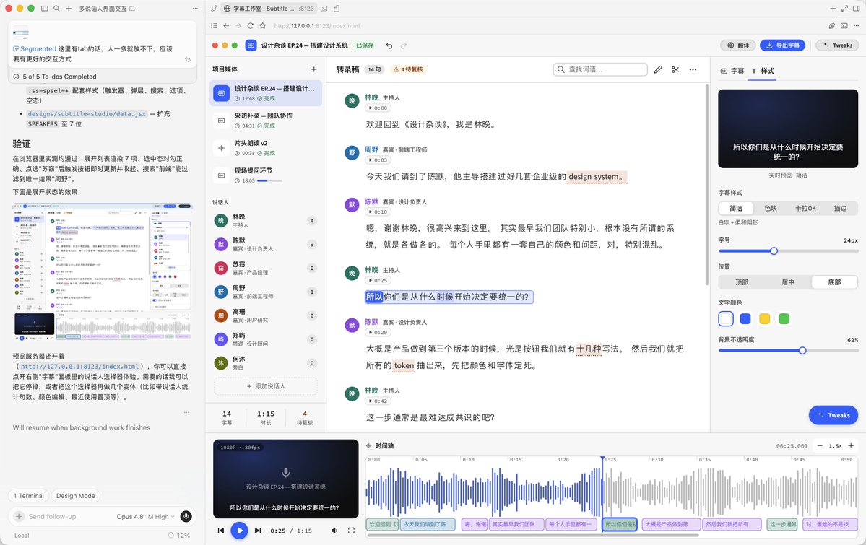The image size is (866, 545).
Task: Bookmark the page with the star icon
Action: [262, 26]
